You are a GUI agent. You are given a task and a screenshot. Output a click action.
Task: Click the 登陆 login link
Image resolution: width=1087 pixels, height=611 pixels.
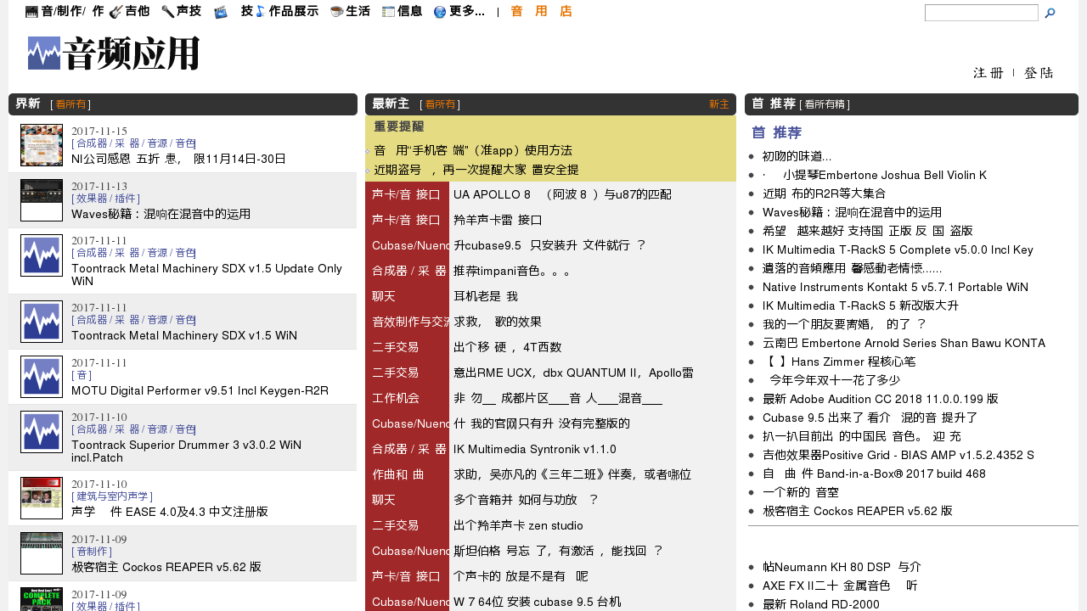click(x=1039, y=73)
